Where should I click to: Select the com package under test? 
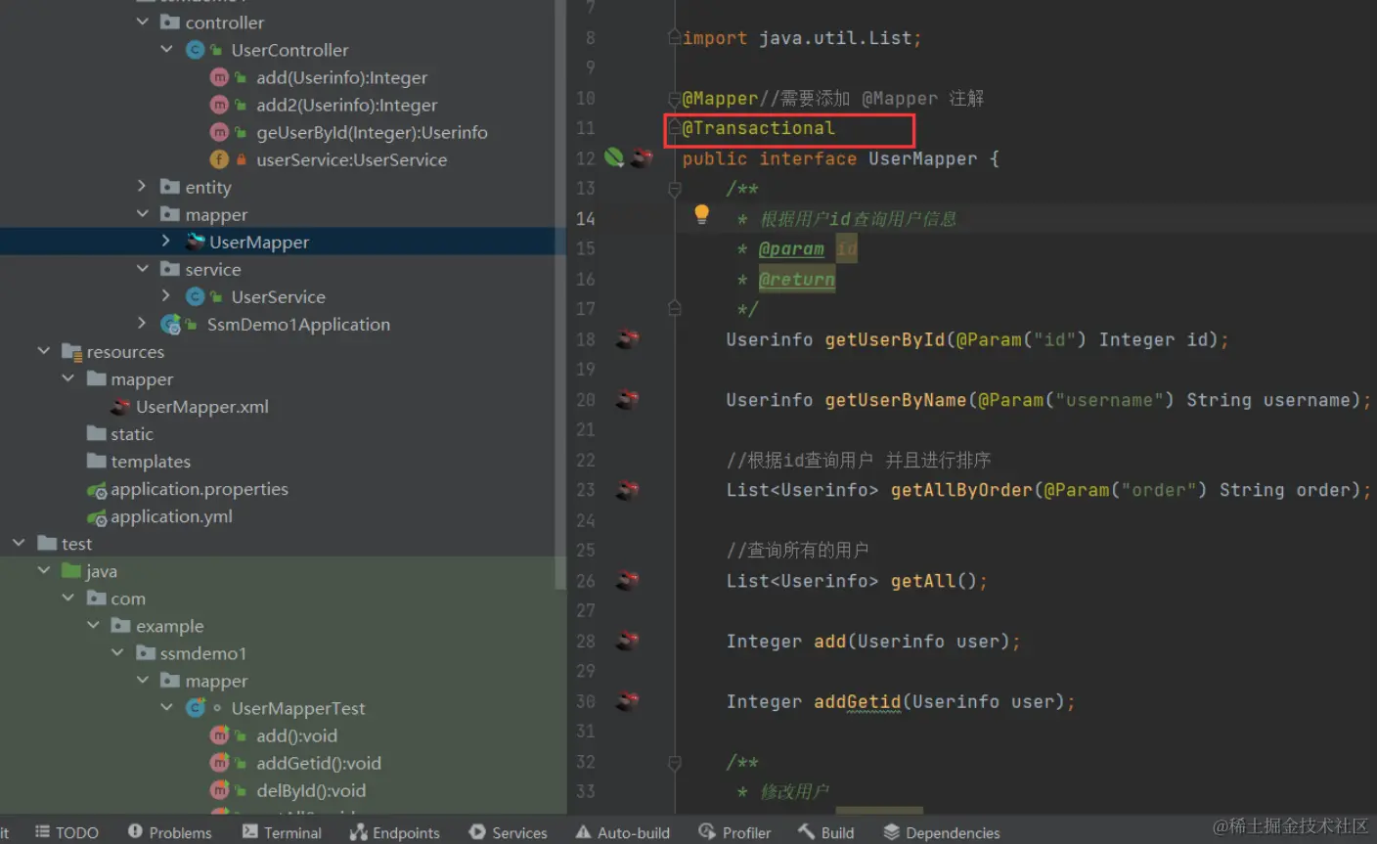[128, 599]
